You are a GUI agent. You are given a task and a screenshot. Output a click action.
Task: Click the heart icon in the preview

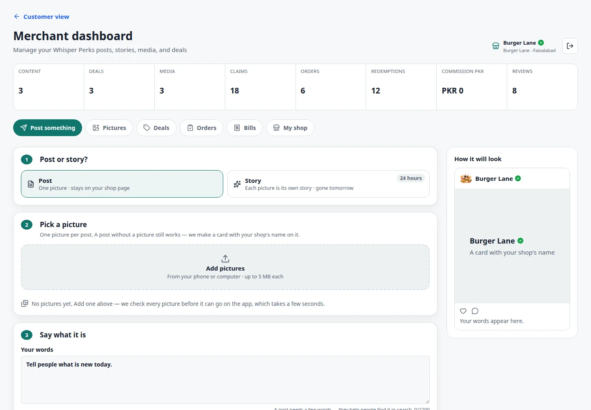(463, 311)
